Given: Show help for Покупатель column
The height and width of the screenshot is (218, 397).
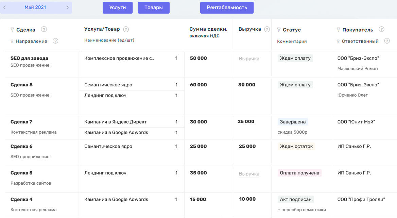Looking at the screenshot, I should pyautogui.click(x=381, y=29).
